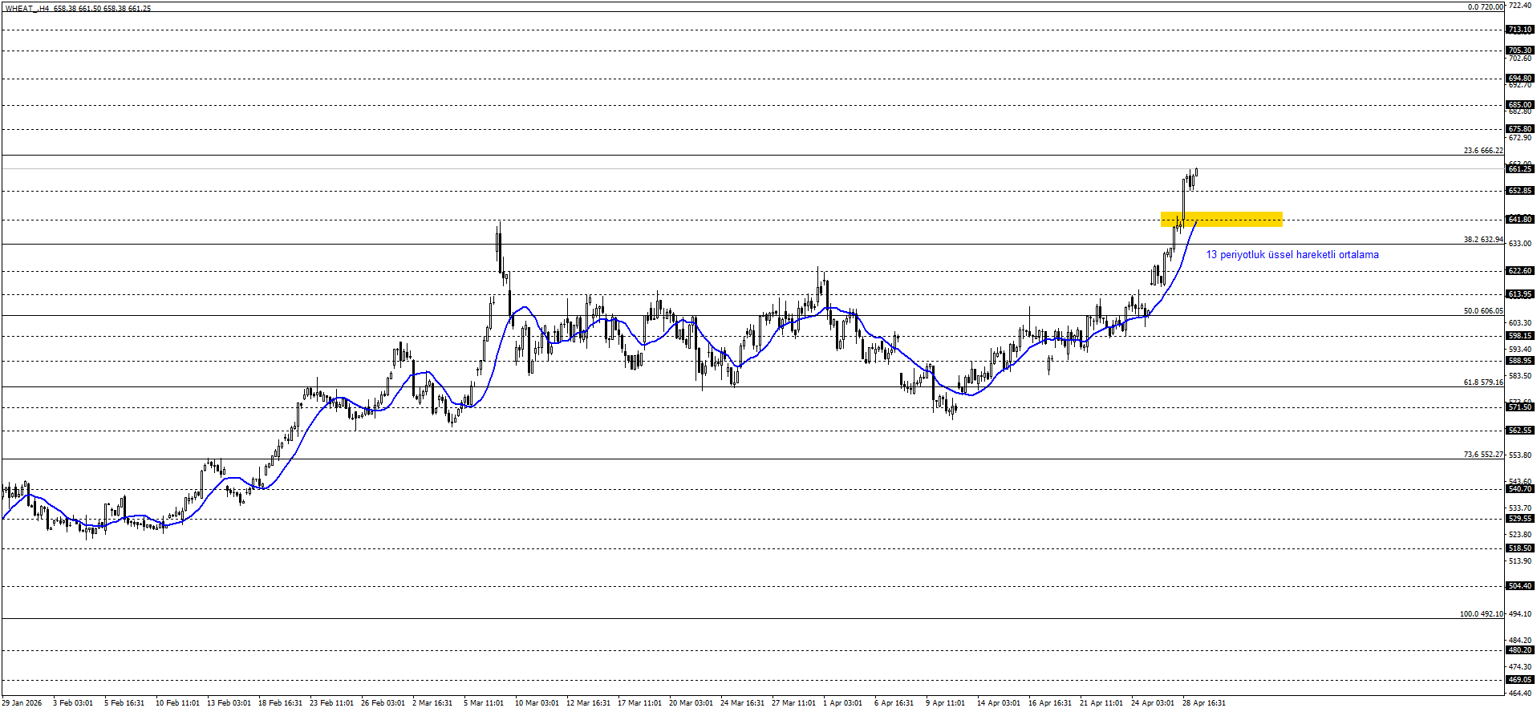The height and width of the screenshot is (712, 1537).
Task: Click the '5 Feb 16:31' time axis label
Action: click(124, 703)
